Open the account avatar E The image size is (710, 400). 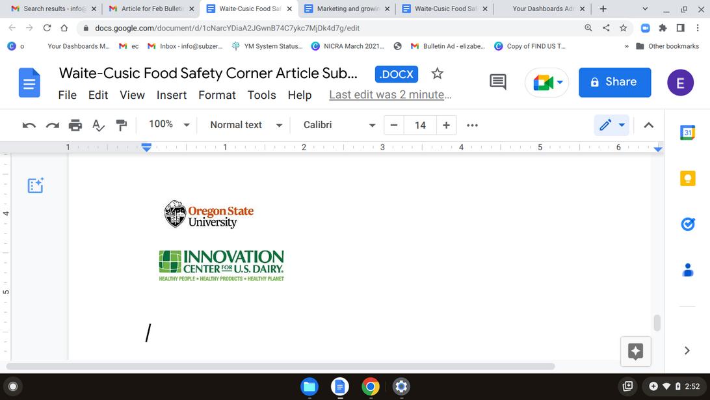[x=680, y=83]
